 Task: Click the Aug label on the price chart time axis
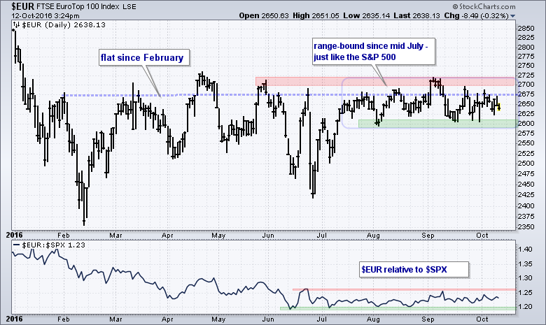[x=373, y=236]
